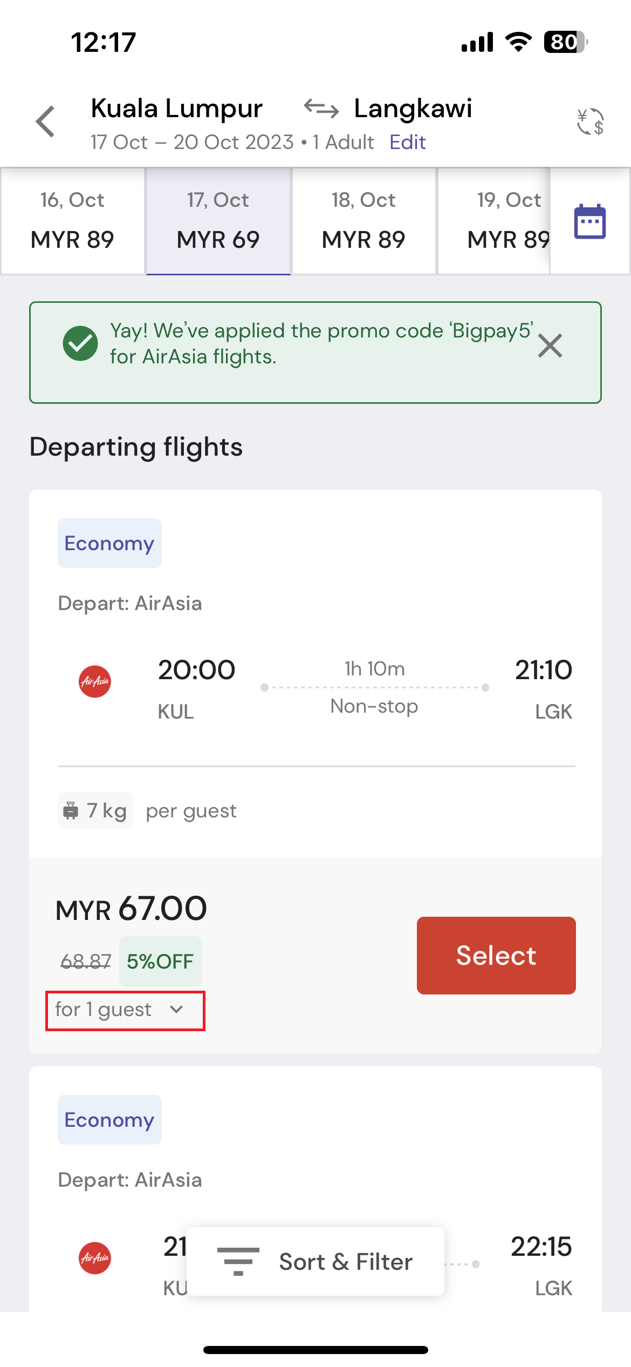
Task: Tap the 5%OFF discount badge
Action: pyautogui.click(x=160, y=961)
